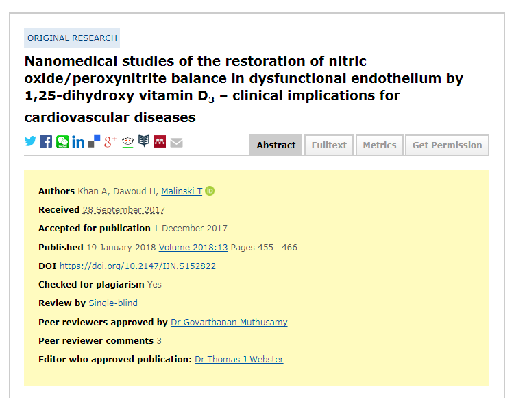This screenshot has height=398, width=514.
Task: Open author link Malinski T
Action: pyautogui.click(x=182, y=191)
